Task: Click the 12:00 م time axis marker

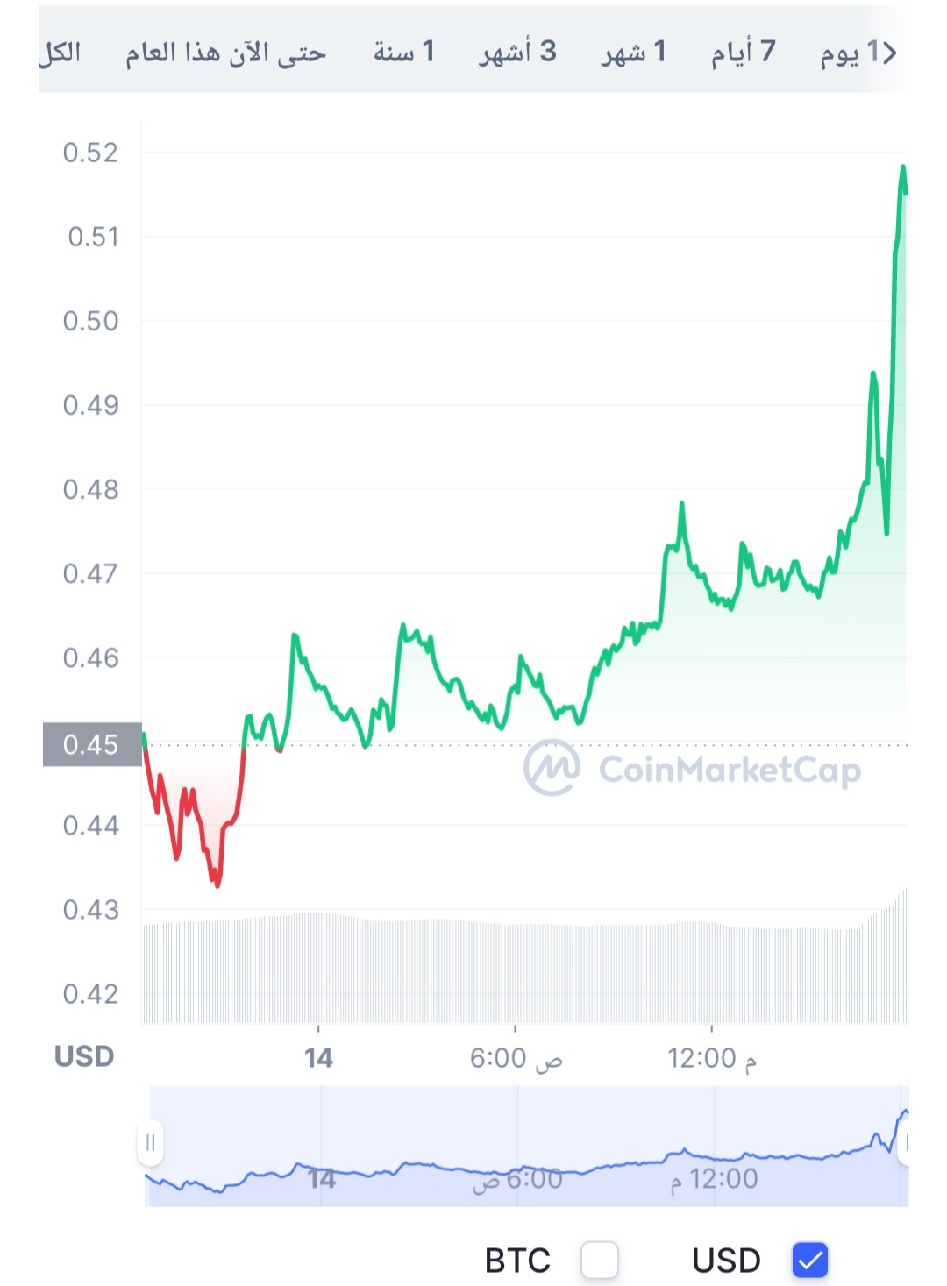Action: pyautogui.click(x=711, y=1058)
